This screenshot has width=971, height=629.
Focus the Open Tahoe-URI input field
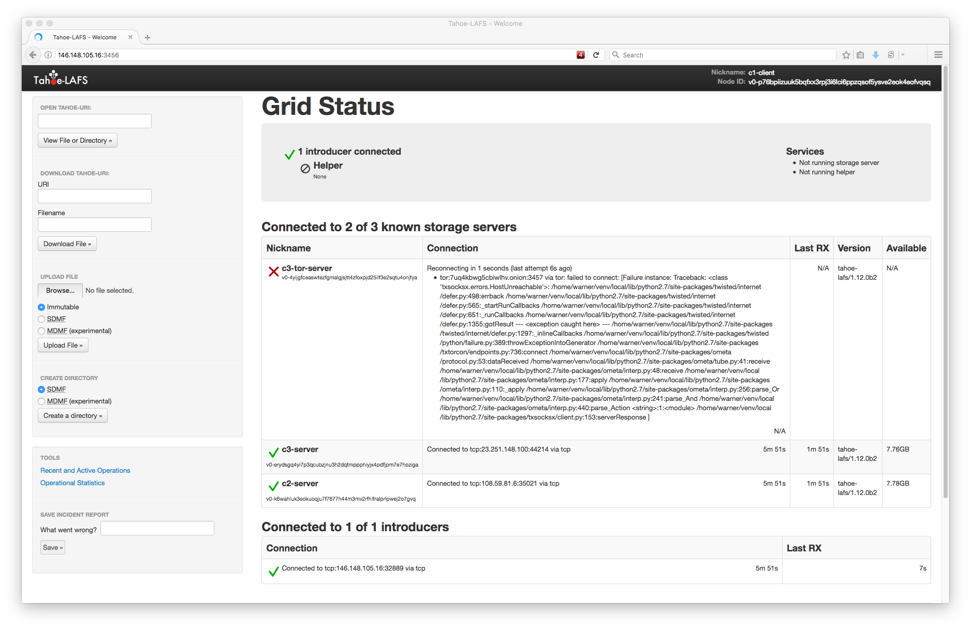[95, 121]
